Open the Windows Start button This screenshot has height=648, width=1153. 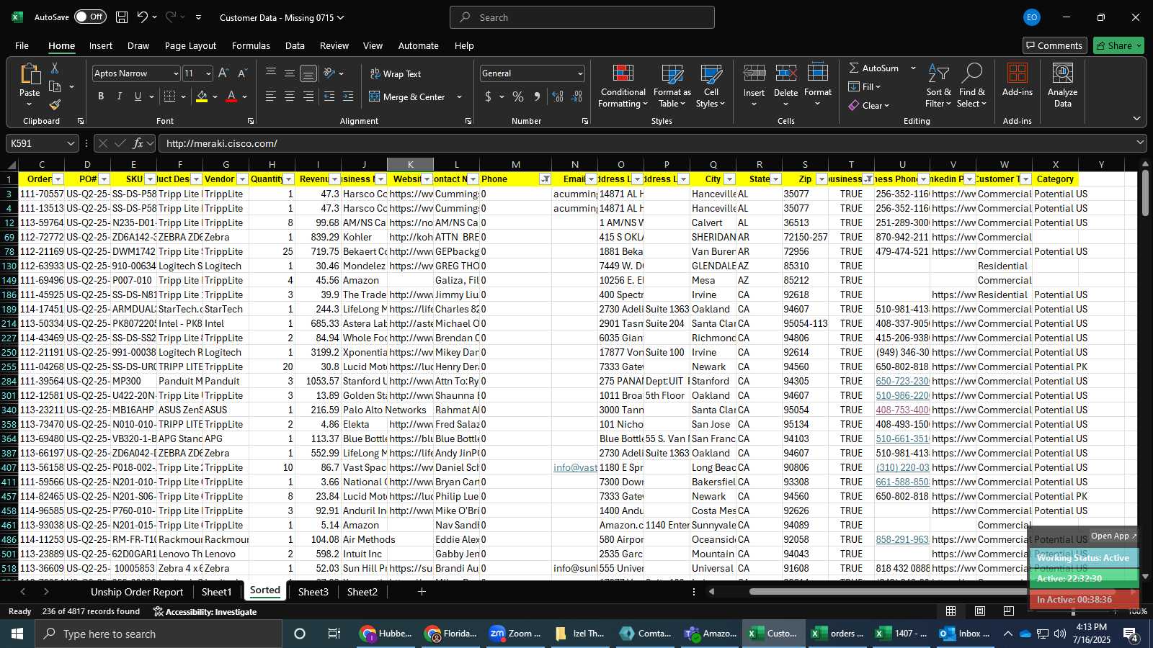(x=17, y=634)
